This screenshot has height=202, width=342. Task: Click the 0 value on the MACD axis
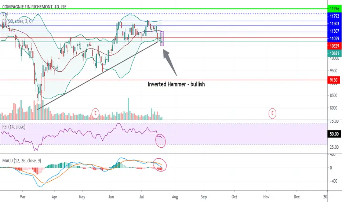[x=331, y=168]
